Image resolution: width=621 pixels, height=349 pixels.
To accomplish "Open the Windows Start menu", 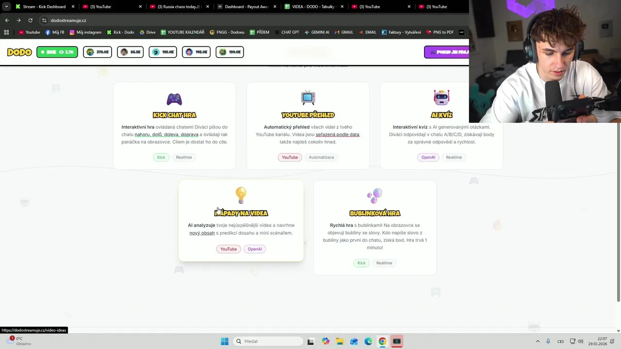I will click(x=225, y=341).
